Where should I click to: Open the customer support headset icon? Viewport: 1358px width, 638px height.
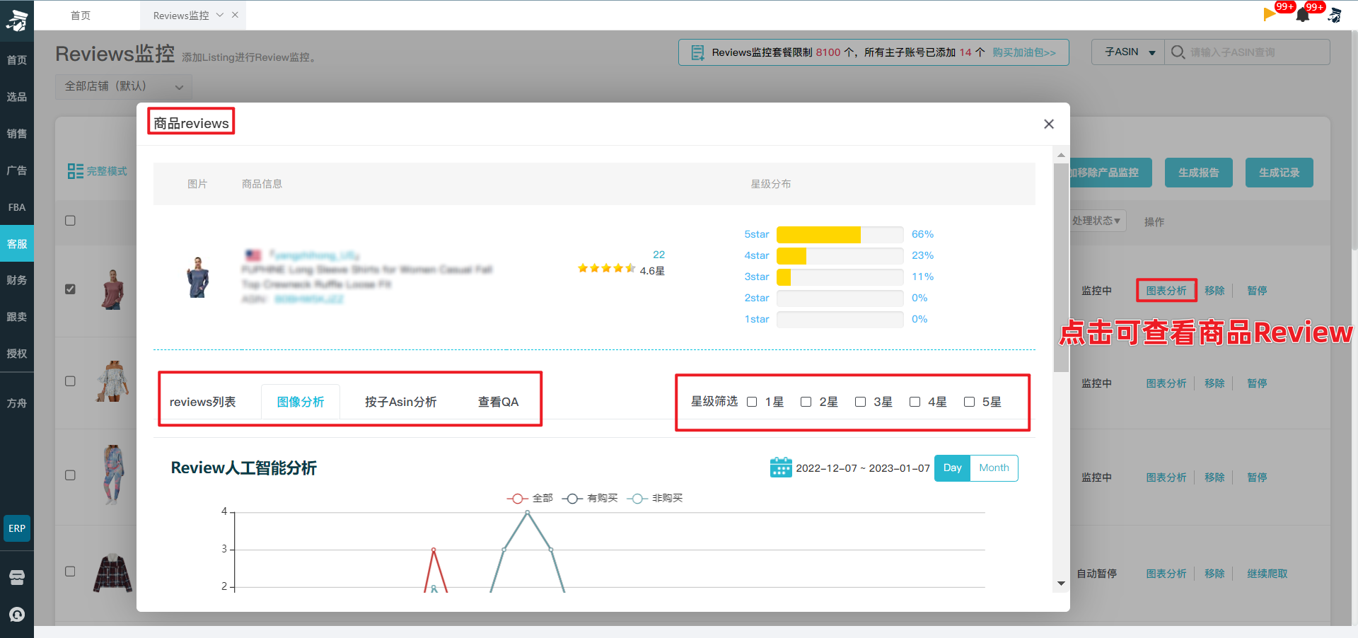[17, 614]
